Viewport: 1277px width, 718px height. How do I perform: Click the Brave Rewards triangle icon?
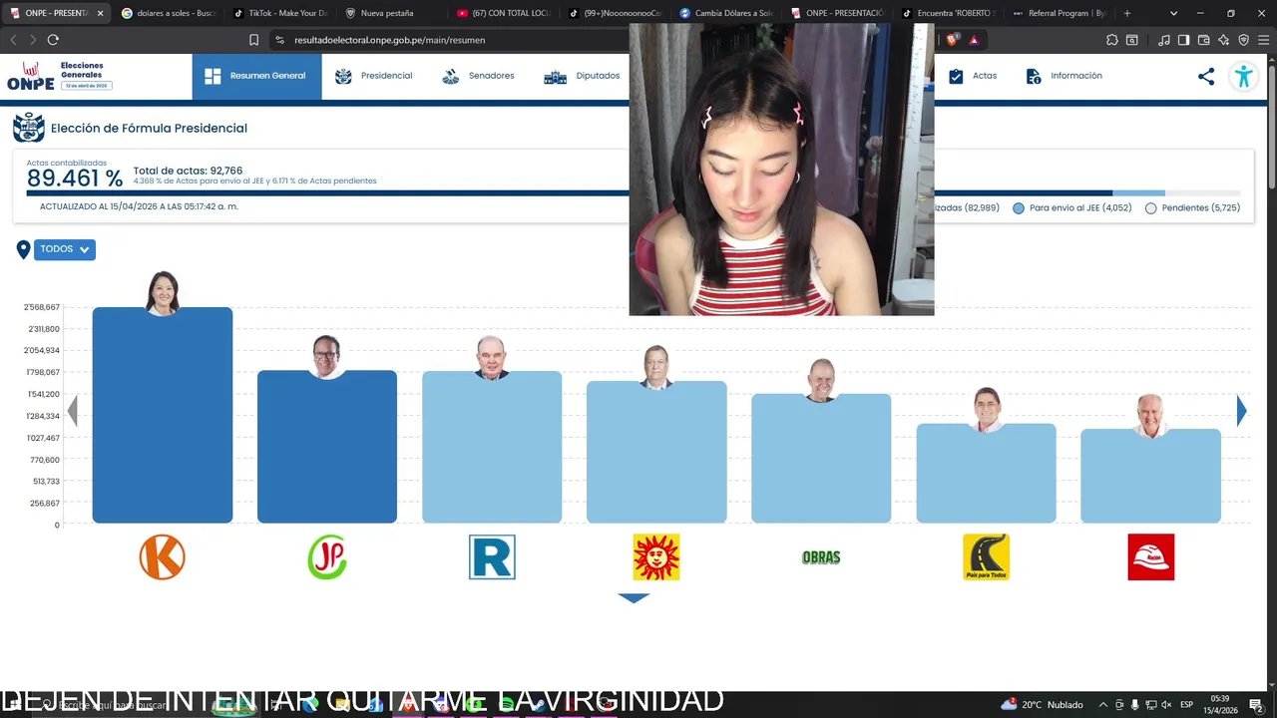(x=974, y=40)
